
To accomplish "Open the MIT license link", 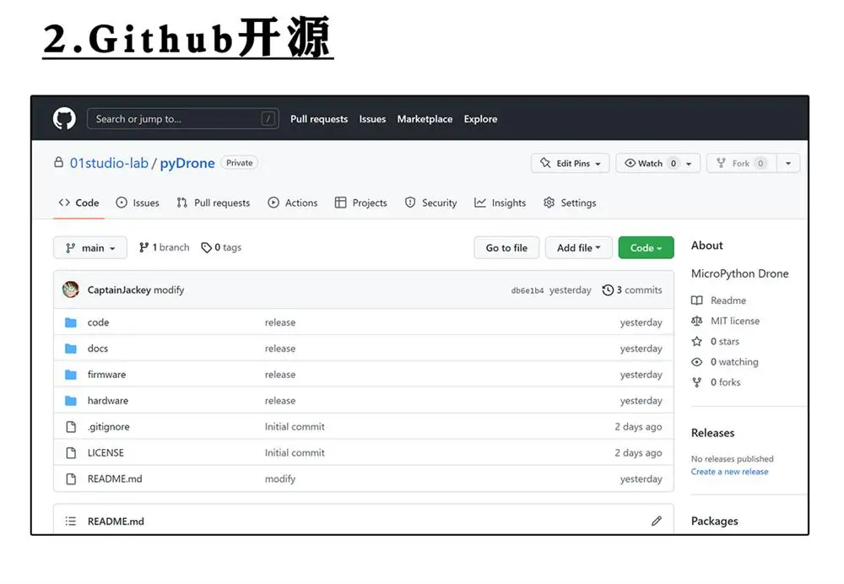I will 735,321.
